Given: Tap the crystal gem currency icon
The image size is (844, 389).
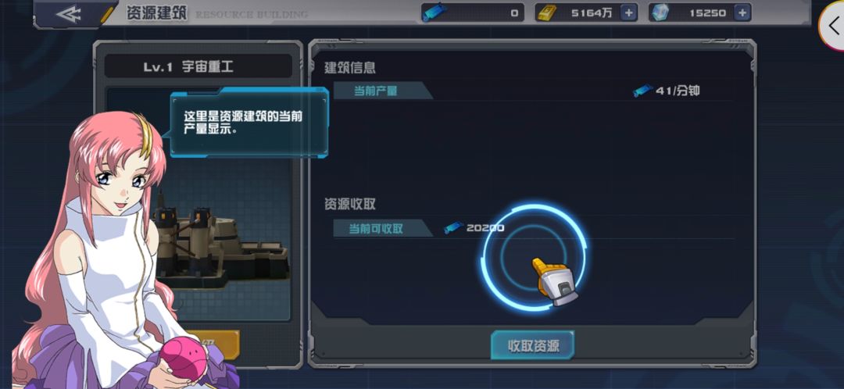Looking at the screenshot, I should pos(660,12).
